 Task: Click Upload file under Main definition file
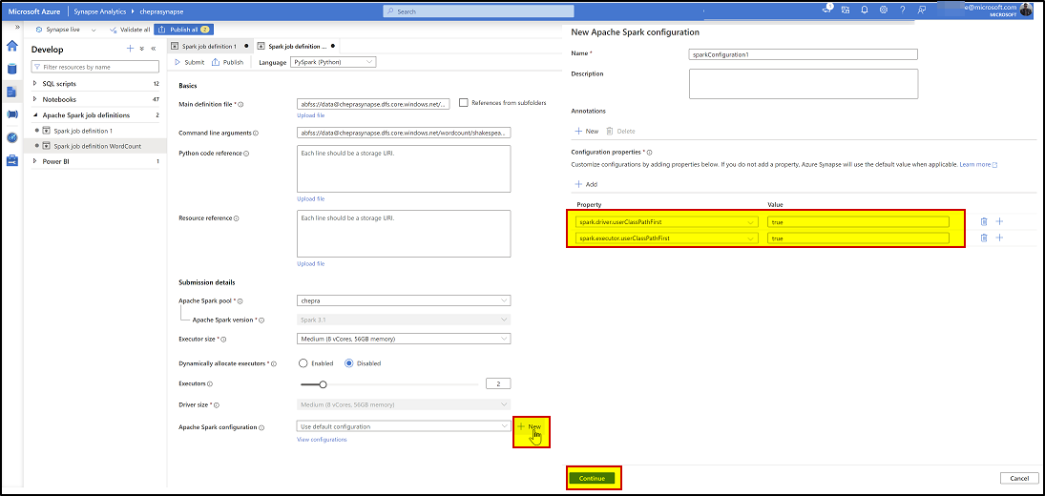(x=310, y=115)
